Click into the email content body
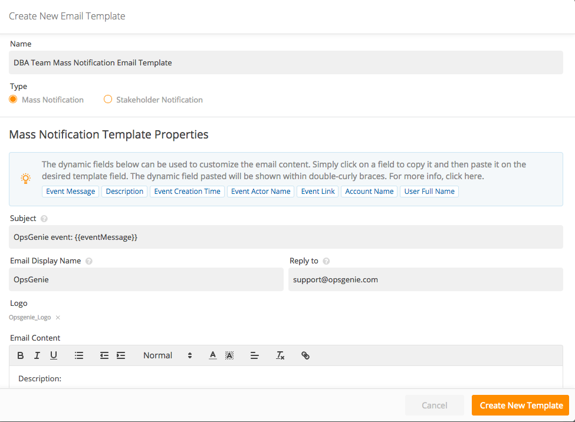This screenshot has width=575, height=422. tap(286, 378)
